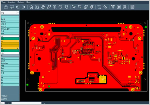150x105 pixels.
Task: Open the Help menu
Action: click(x=28, y=2)
